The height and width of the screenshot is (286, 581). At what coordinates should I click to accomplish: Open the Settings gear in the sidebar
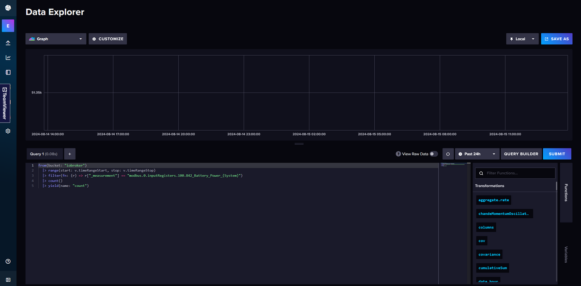(8, 131)
